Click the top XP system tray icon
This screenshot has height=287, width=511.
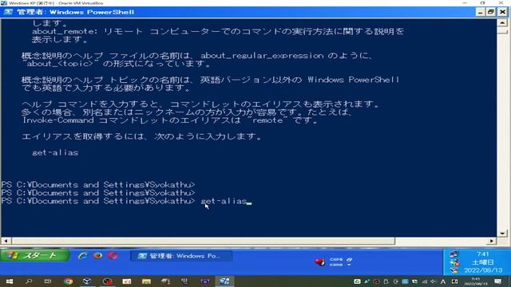point(454,254)
